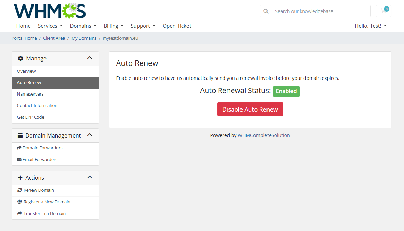Screen dimensions: 404x231
Task: Click the WHMCS logo
Action: coord(50,11)
